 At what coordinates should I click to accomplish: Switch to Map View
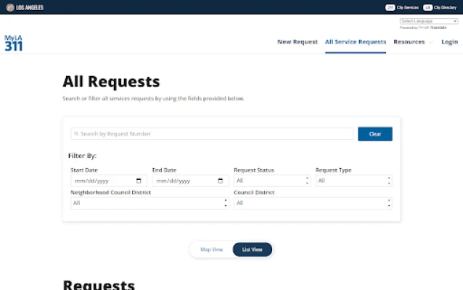point(211,249)
